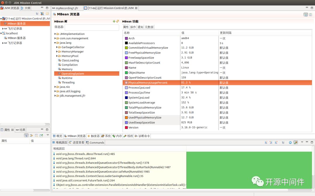Switch to the Commands tab
Viewport: 315px width, 196px height.
click(x=95, y=142)
